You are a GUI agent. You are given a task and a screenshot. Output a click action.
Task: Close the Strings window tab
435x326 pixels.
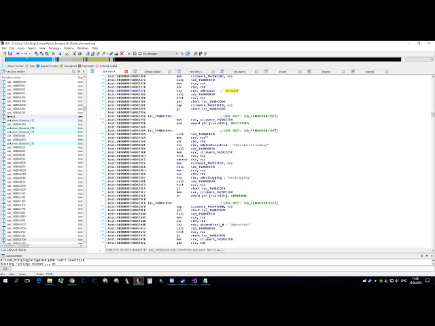169,71
